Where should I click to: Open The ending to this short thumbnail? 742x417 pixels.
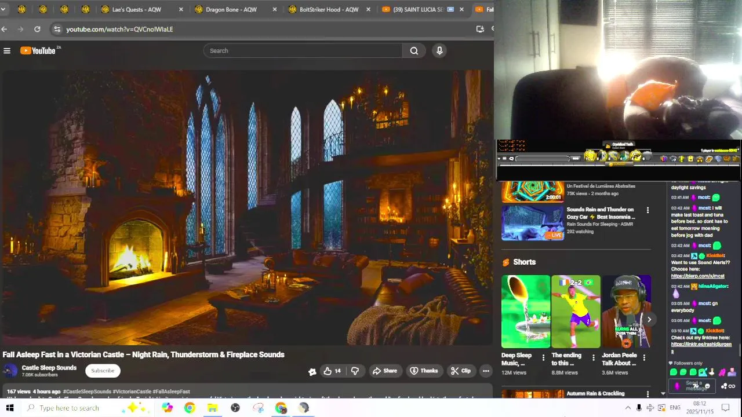576,312
